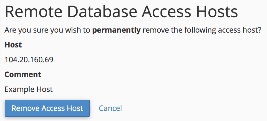Cancel the access host removal
Viewport: 267px width, 121px height.
point(110,108)
